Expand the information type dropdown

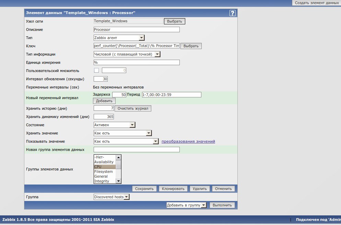pyautogui.click(x=127, y=54)
